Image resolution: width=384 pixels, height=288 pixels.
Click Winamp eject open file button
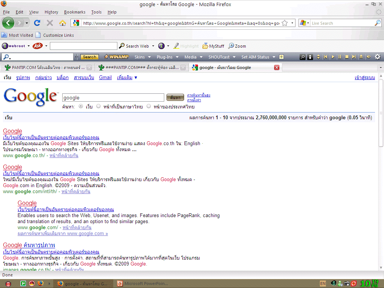361,57
